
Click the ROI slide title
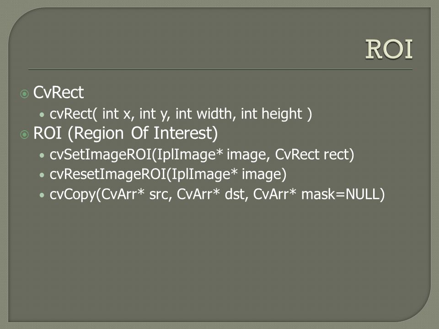pos(389,49)
